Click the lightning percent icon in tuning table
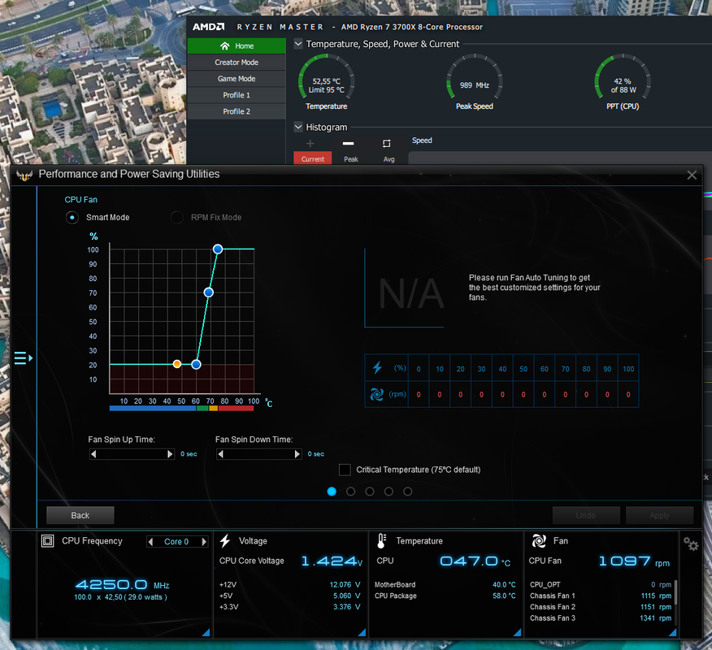 pyautogui.click(x=377, y=367)
